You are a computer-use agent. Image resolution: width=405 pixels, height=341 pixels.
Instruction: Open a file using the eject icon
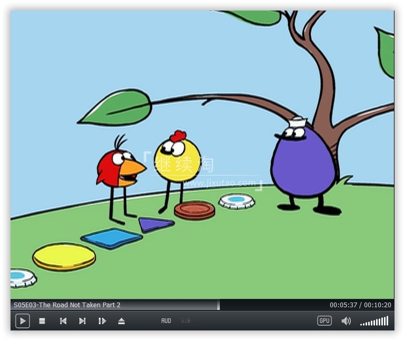[x=121, y=321]
